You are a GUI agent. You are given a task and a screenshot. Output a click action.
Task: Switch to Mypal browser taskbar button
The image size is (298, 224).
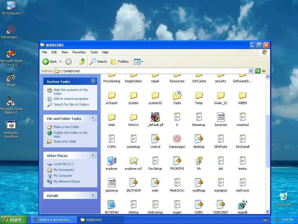coord(54,220)
